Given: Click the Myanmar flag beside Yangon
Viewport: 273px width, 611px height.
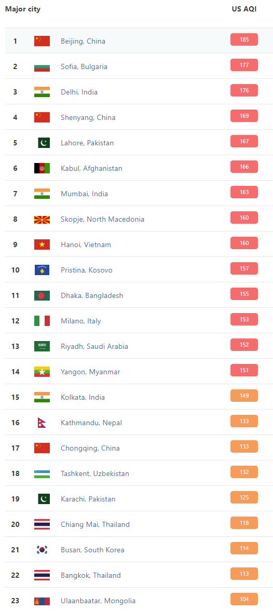Looking at the screenshot, I should click(42, 372).
